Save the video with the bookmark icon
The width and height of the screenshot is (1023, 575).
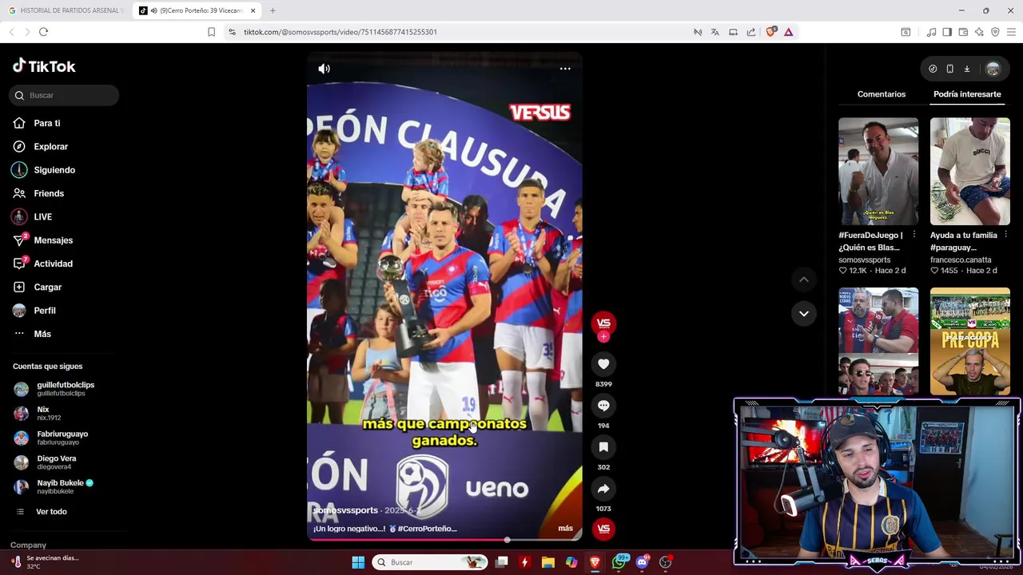coord(603,447)
